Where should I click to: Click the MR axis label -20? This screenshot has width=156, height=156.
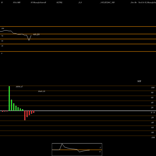click(152, 118)
